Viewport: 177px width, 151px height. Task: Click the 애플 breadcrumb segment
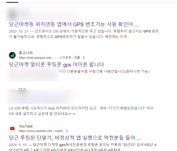click(77, 58)
